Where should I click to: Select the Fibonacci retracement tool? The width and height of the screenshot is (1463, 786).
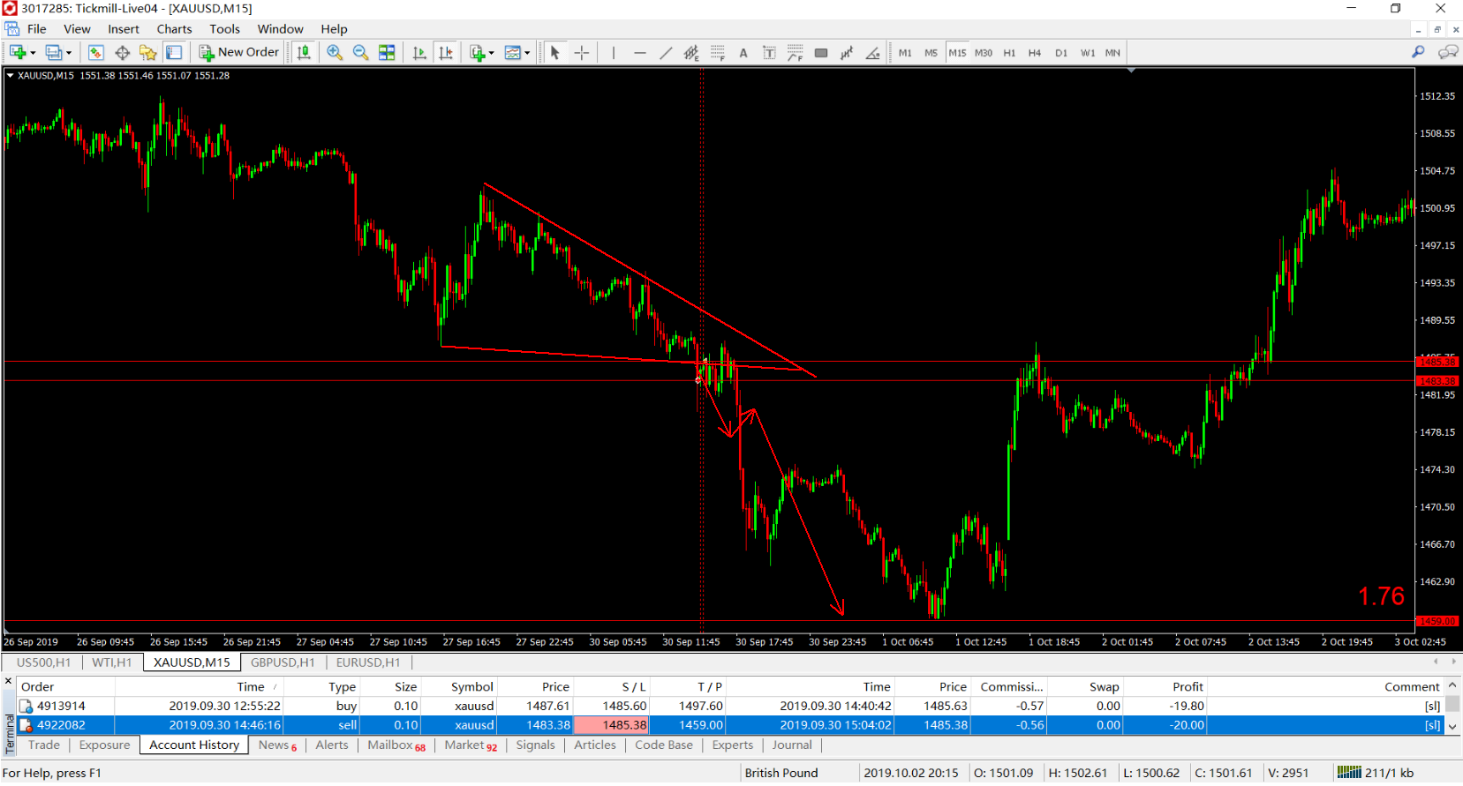[718, 53]
